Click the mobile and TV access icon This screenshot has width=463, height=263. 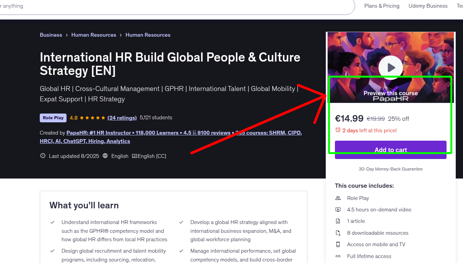pos(338,244)
